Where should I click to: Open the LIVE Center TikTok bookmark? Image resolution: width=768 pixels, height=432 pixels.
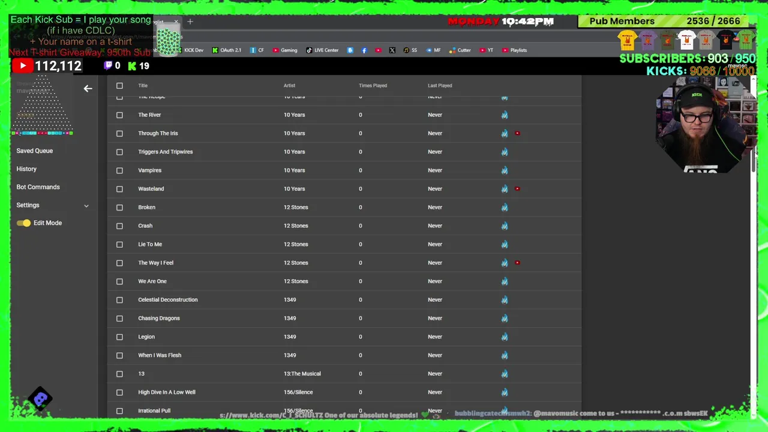point(322,50)
